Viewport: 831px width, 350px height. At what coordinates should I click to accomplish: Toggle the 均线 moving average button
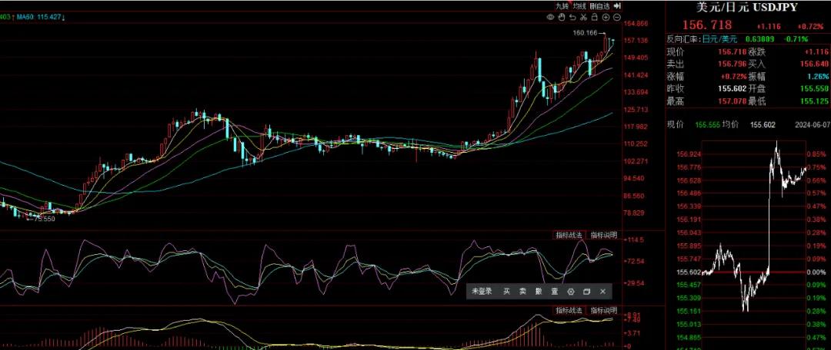[x=581, y=6]
